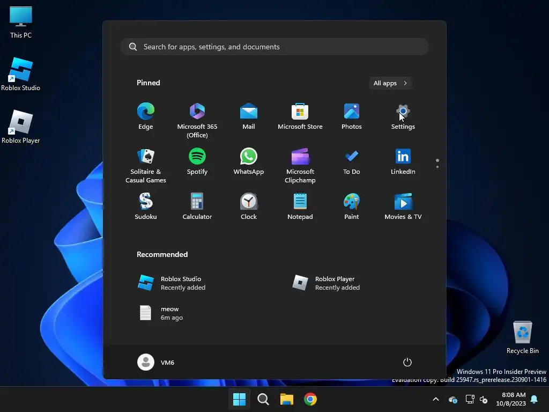549x412 pixels.
Task: Launch Movies & TV app
Action: 403,207
